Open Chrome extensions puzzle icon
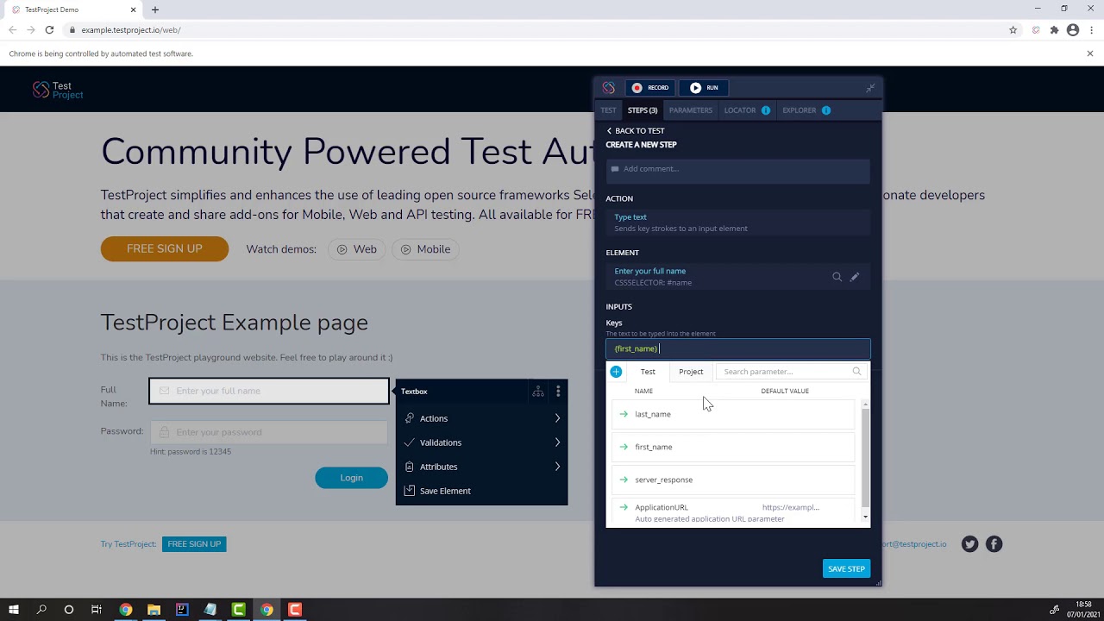This screenshot has height=621, width=1104. pyautogui.click(x=1054, y=30)
